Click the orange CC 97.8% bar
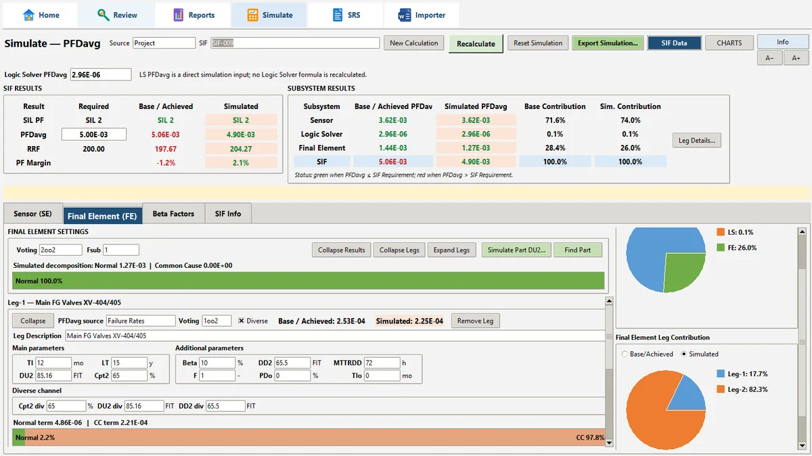The image size is (812, 456). point(315,437)
